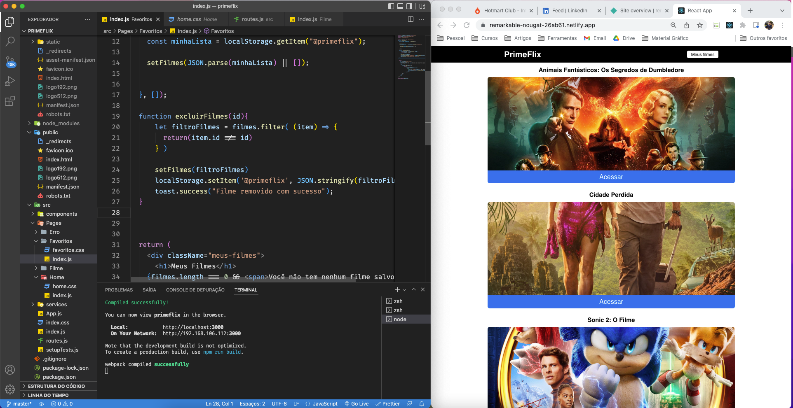Click Prettier in status bar
The width and height of the screenshot is (793, 408).
(387, 404)
